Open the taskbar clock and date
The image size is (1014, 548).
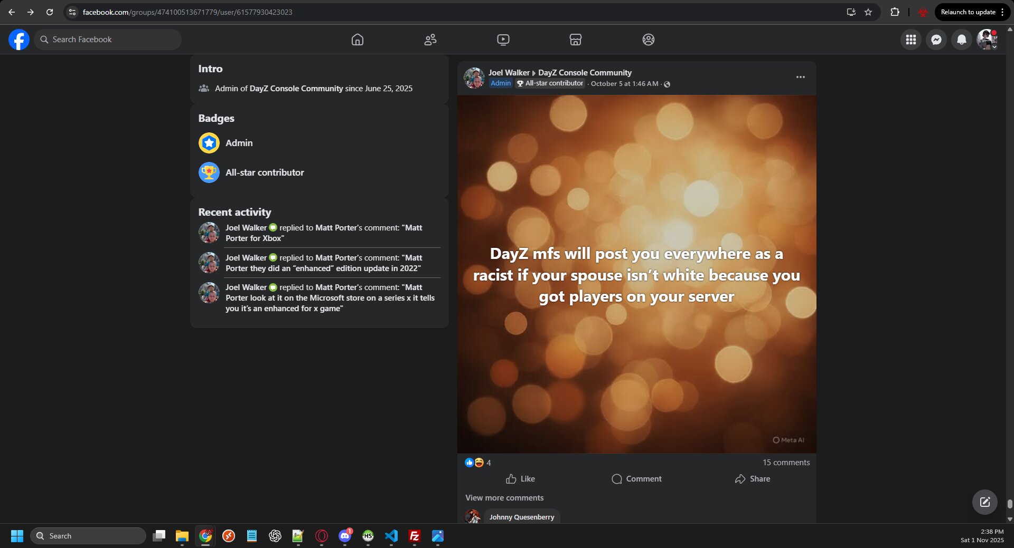pos(982,536)
